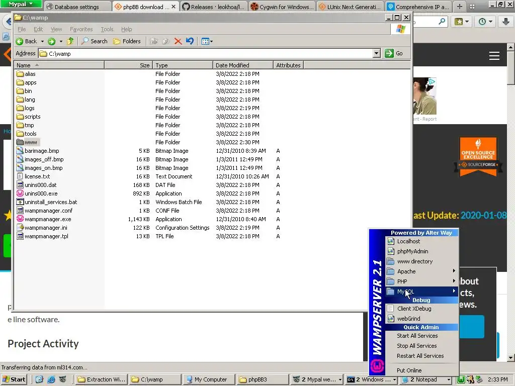Click the Copy To folder icon

point(165,41)
